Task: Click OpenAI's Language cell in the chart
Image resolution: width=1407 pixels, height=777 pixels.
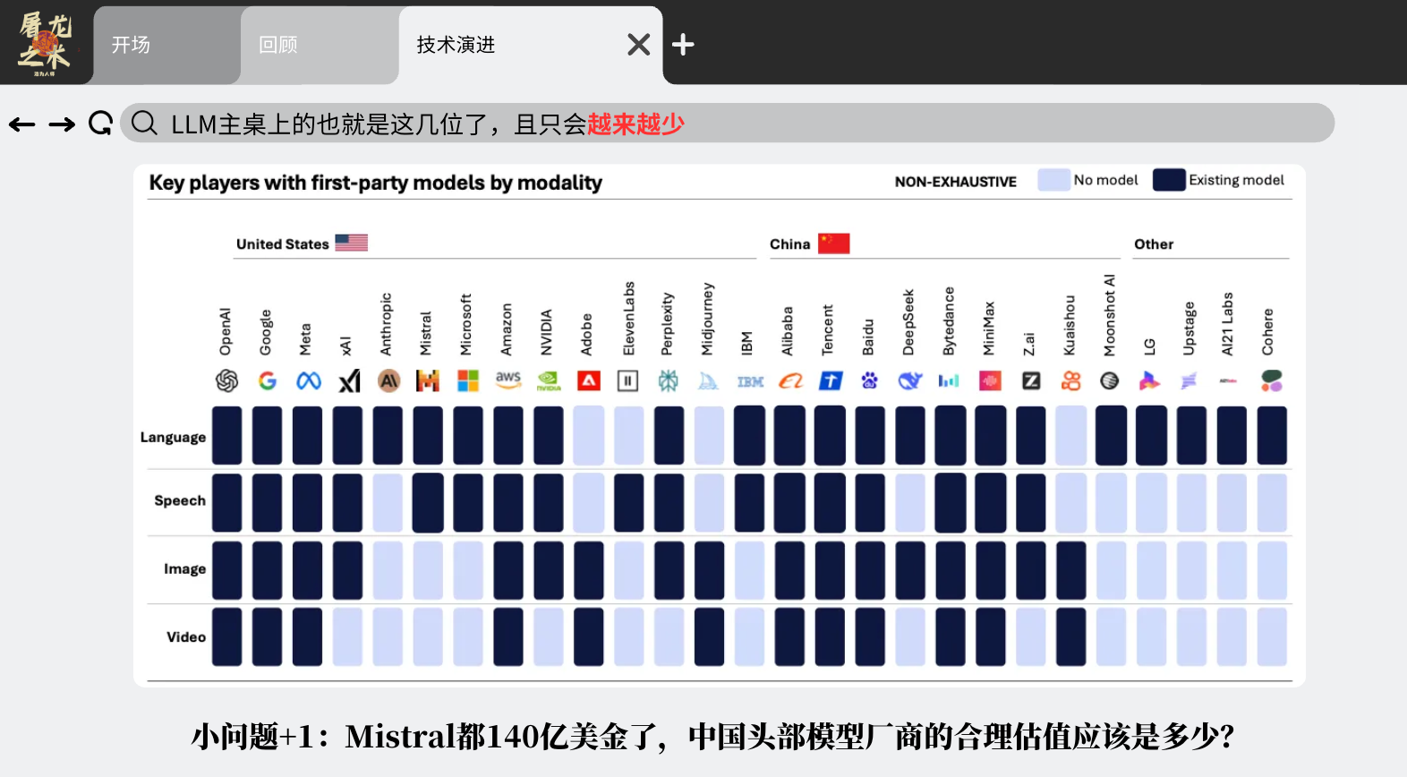Action: tap(226, 436)
